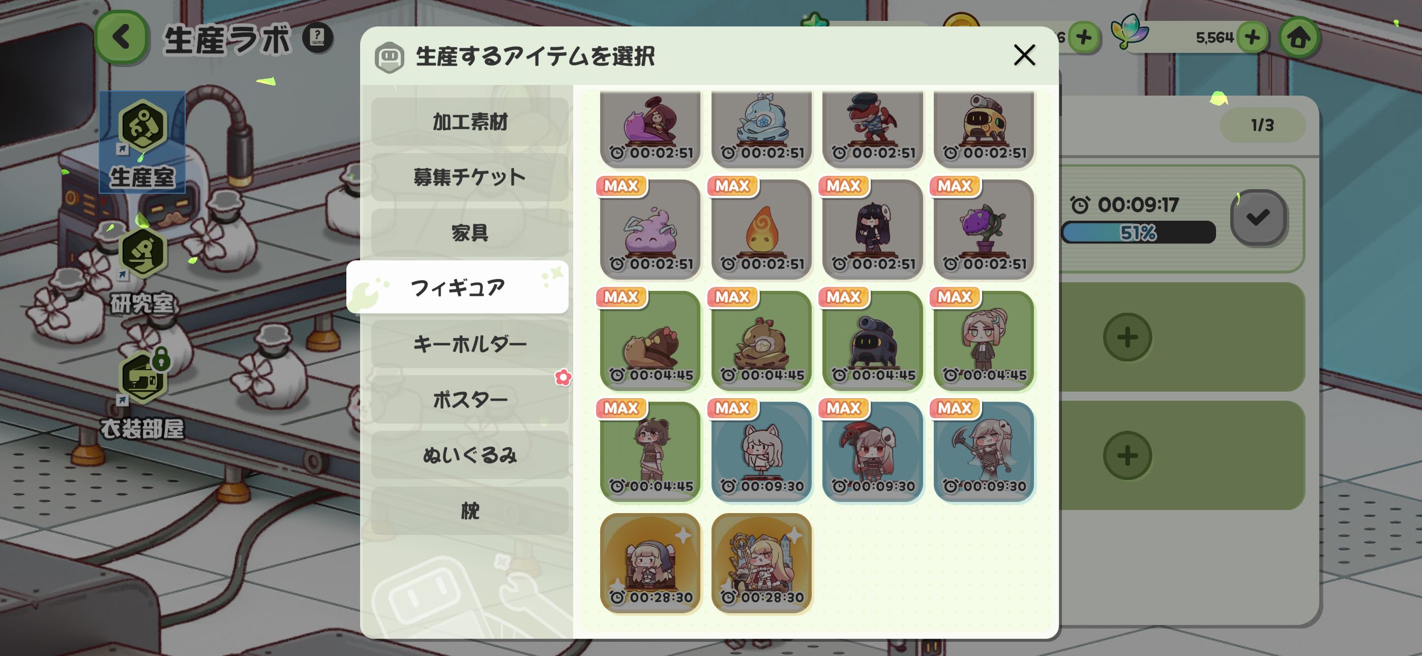1422x656 pixels.
Task: Go back with the green arrow button
Action: (122, 38)
